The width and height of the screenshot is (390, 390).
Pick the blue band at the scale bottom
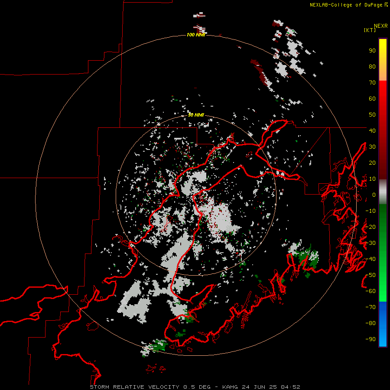click(x=383, y=324)
